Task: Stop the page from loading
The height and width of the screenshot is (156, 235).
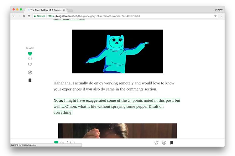Action: coord(24,16)
